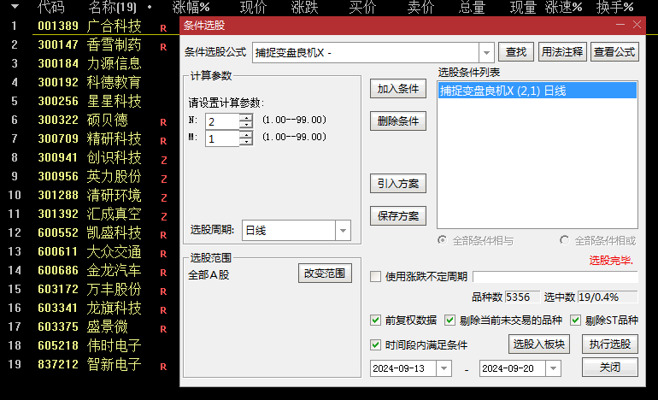Select stock 300147 香雪制药
The height and width of the screenshot is (400, 658).
(x=90, y=45)
